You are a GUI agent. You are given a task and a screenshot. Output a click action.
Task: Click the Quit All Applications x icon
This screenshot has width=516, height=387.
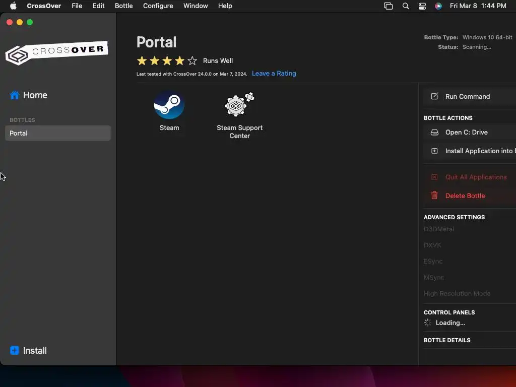pyautogui.click(x=434, y=177)
